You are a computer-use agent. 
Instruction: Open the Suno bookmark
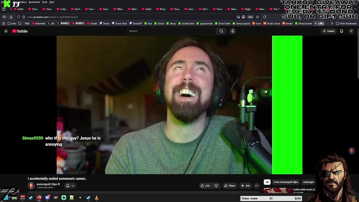pyautogui.click(x=257, y=24)
